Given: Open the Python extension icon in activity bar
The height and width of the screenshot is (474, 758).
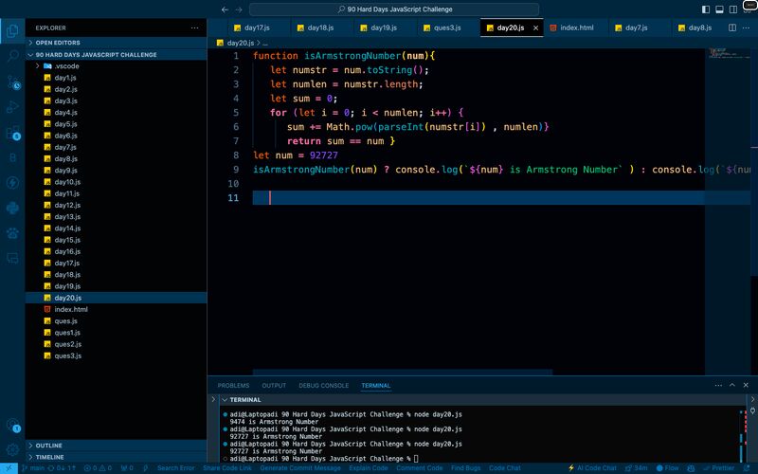Looking at the screenshot, I should pyautogui.click(x=12, y=208).
